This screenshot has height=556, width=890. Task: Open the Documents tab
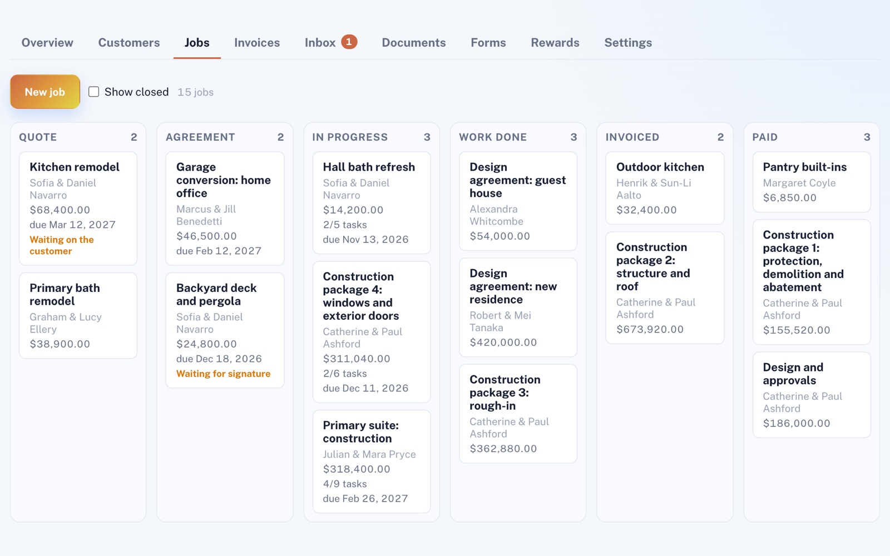pyautogui.click(x=414, y=43)
